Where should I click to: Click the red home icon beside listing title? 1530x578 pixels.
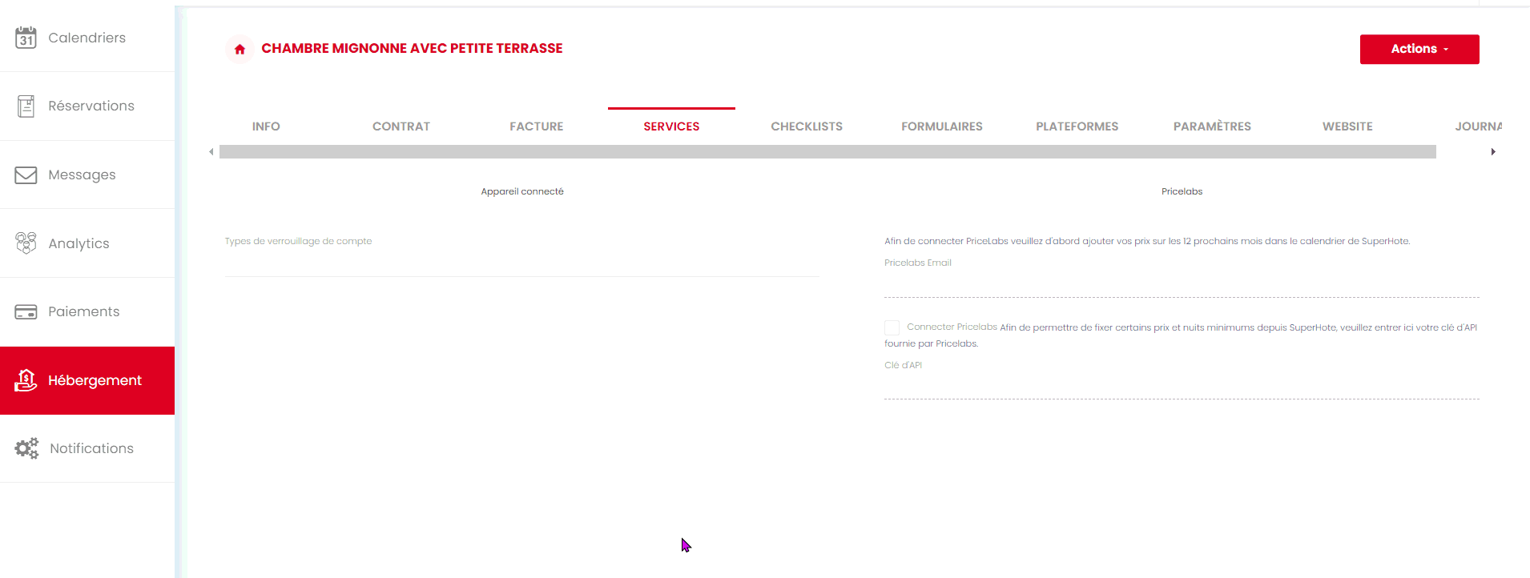[240, 49]
